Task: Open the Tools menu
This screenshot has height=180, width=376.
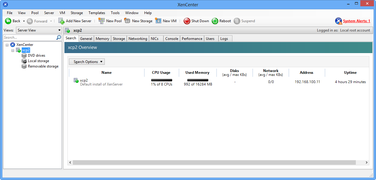Action: [115, 13]
